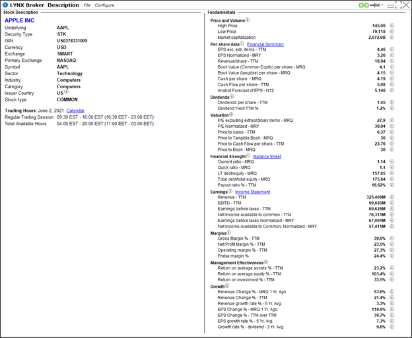Show info for Revenue - TTM earnings row
The width and height of the screenshot is (412, 338).
point(392,197)
